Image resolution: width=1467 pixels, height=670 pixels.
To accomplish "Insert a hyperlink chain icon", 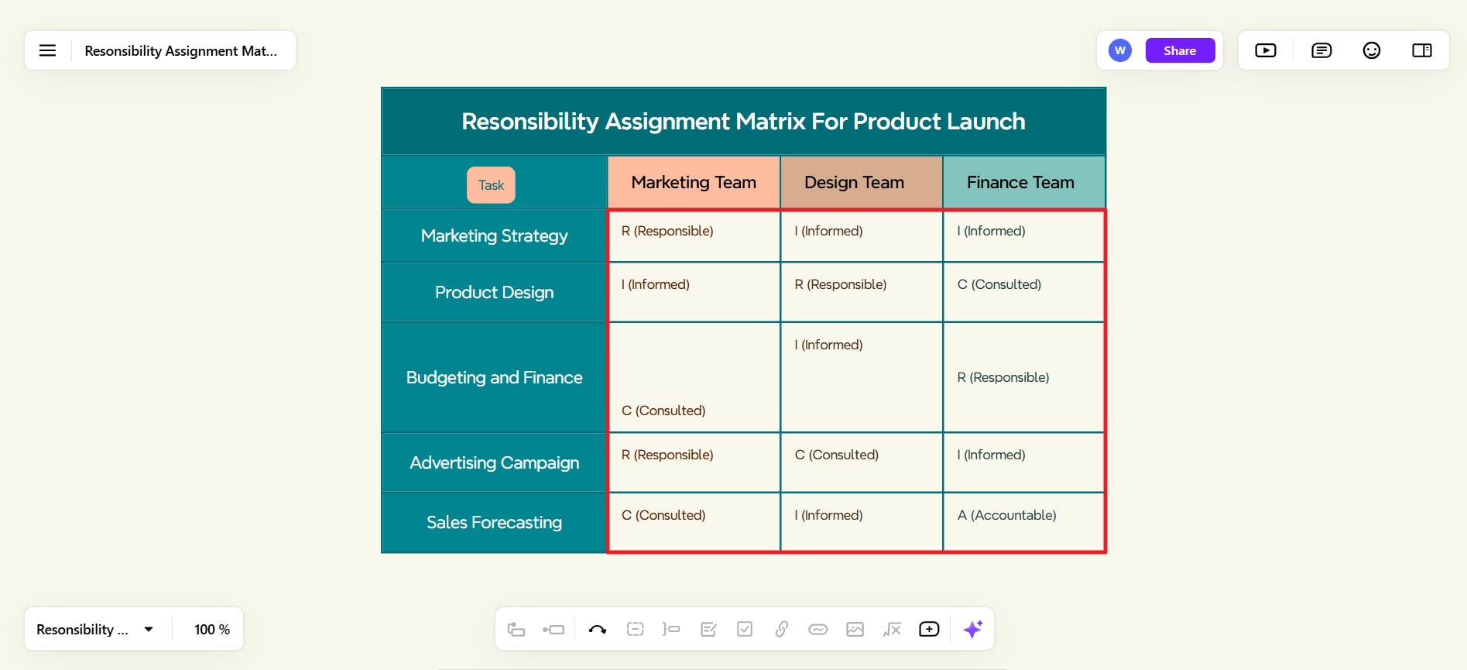I will [781, 629].
